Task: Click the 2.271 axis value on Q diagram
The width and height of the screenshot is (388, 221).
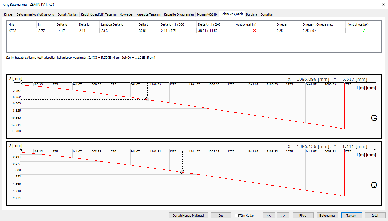Action: pos(17,198)
